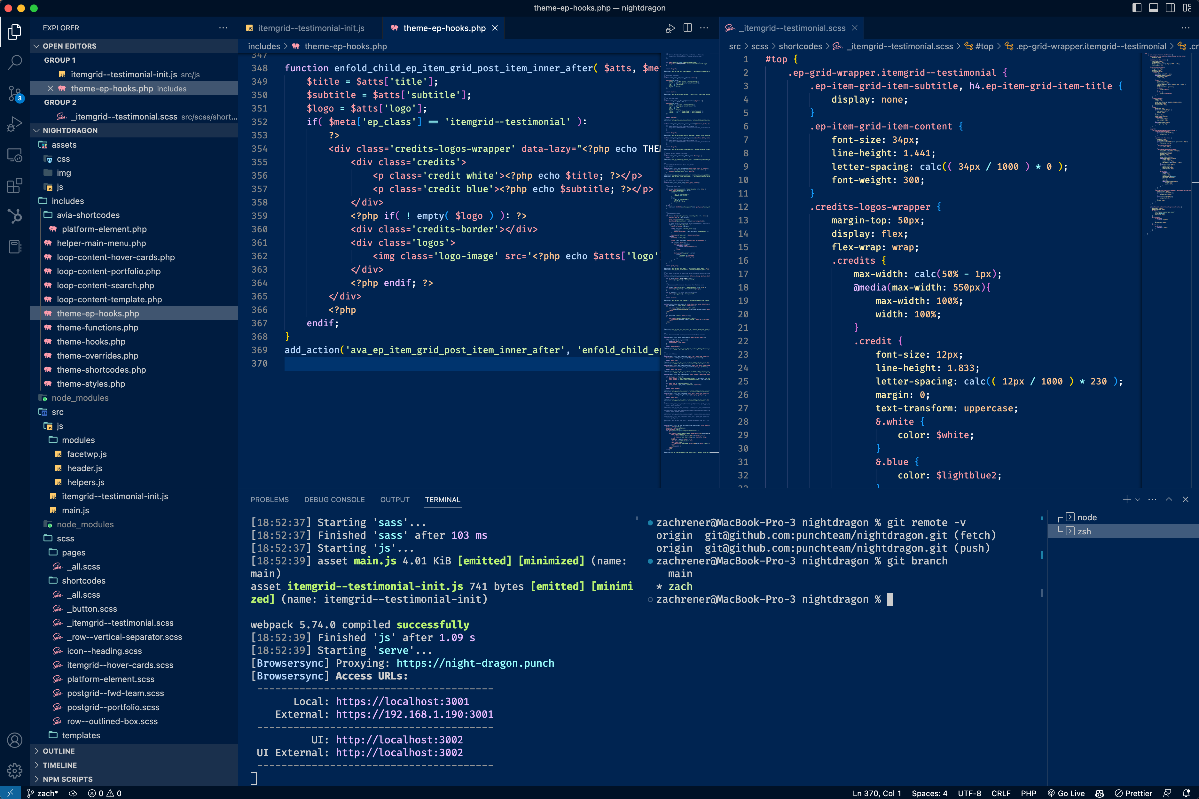Click the New Terminal plus icon
Screen dimensions: 1199x799
coord(1127,499)
